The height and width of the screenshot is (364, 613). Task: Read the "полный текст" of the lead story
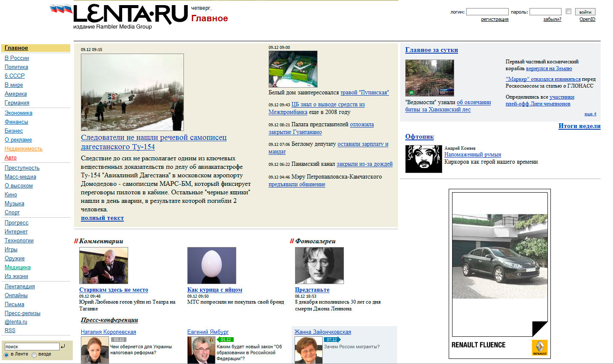[x=102, y=218]
